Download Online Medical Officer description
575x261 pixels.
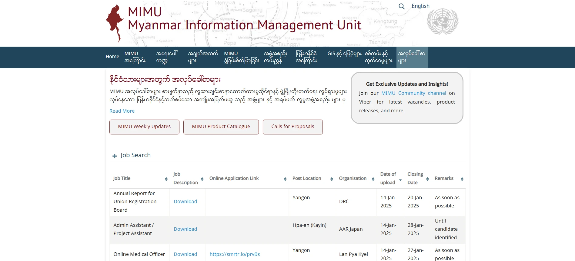[x=185, y=254]
